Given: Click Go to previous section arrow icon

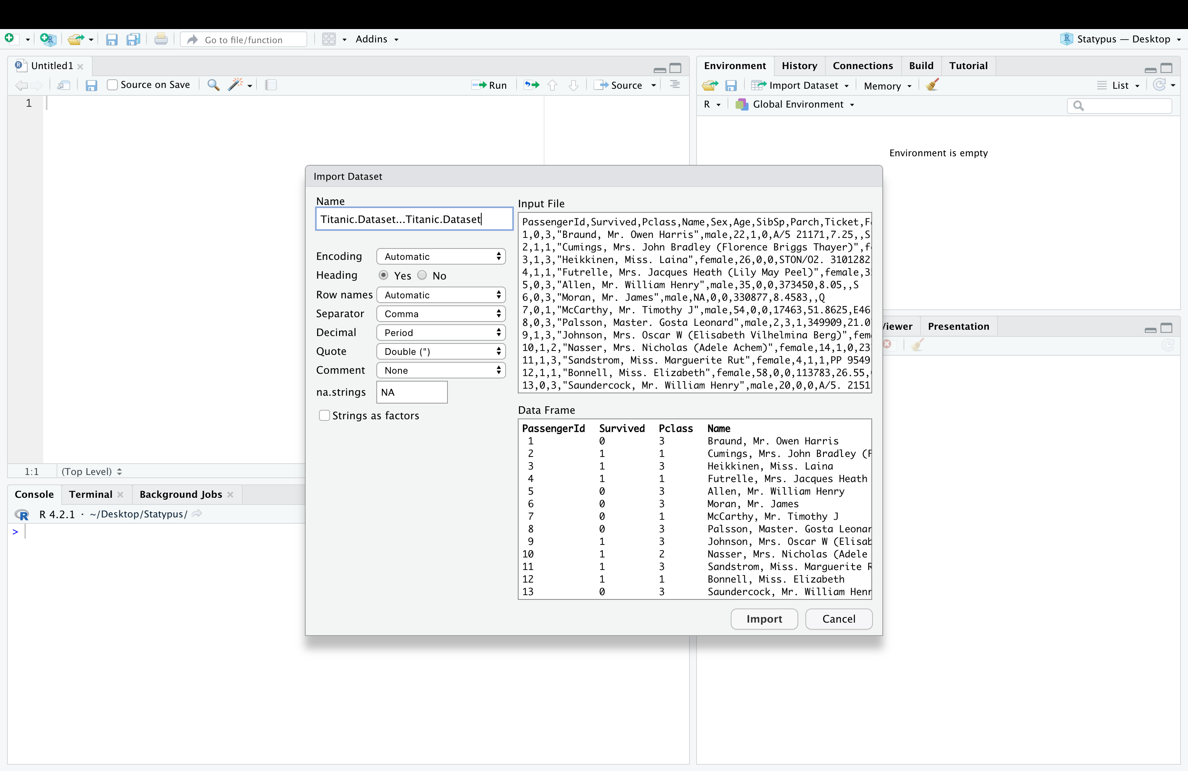Looking at the screenshot, I should [x=552, y=85].
